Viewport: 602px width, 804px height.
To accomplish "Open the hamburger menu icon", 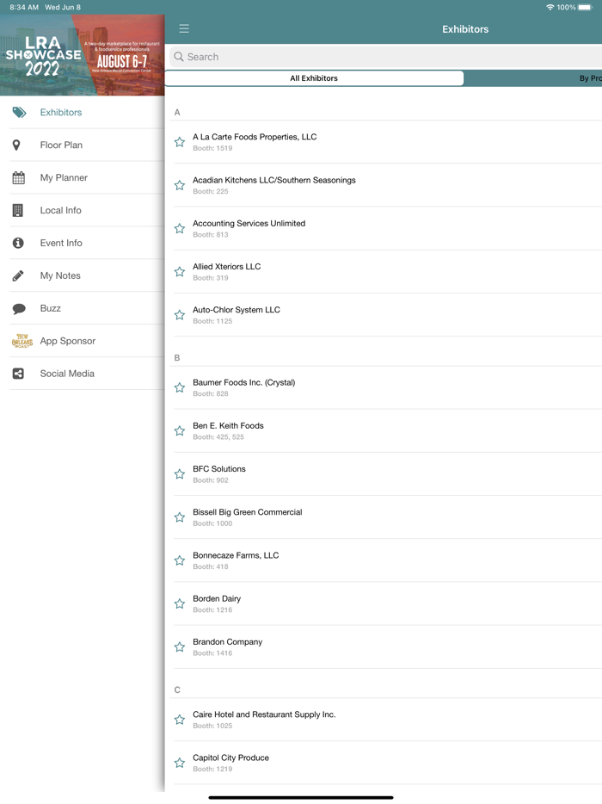I will tap(184, 28).
